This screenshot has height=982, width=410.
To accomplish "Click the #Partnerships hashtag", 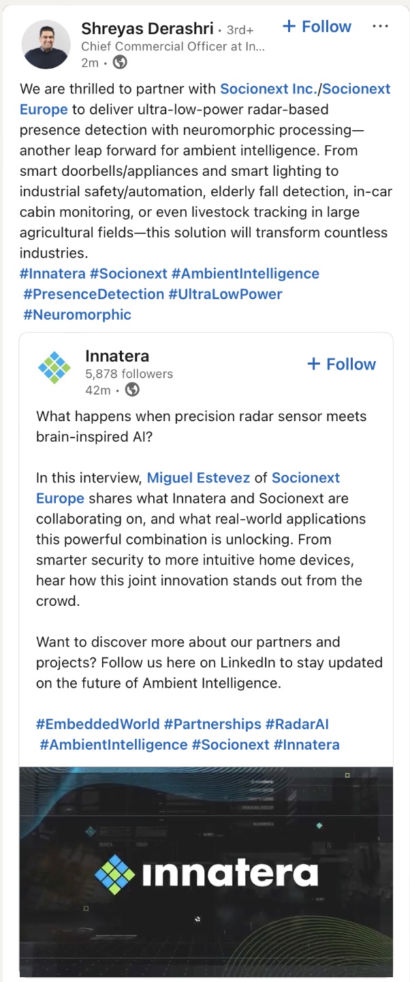I will tap(212, 724).
